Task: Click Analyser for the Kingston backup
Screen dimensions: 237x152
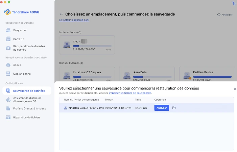Action: click(162, 108)
